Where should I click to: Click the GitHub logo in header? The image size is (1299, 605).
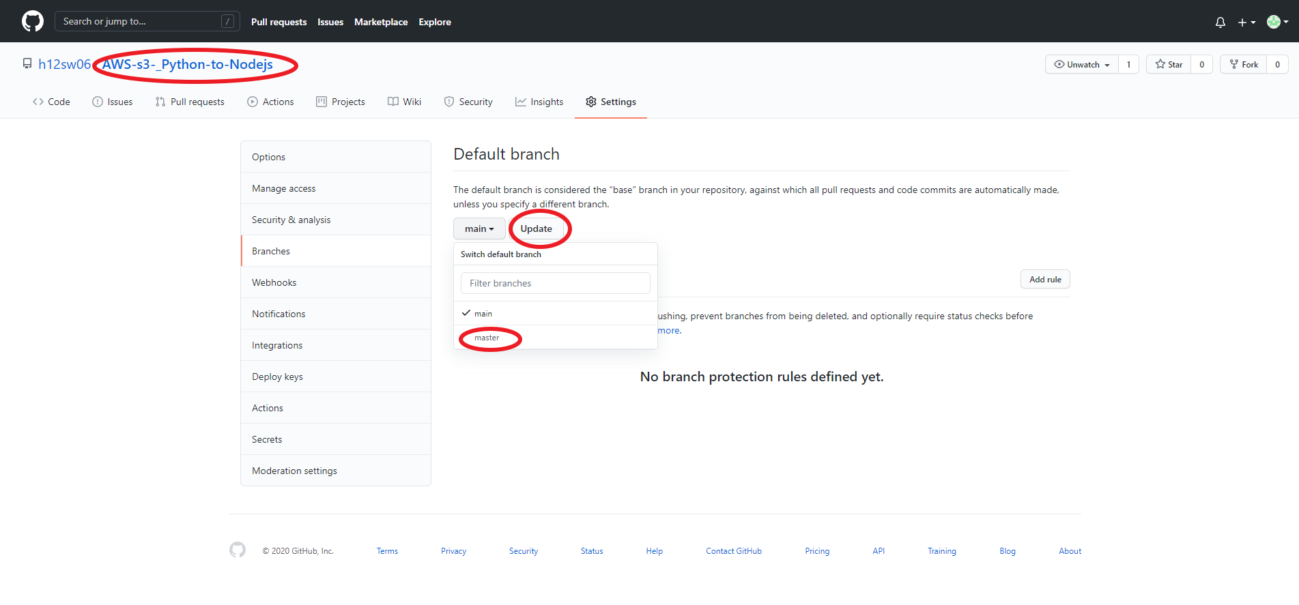(x=32, y=21)
